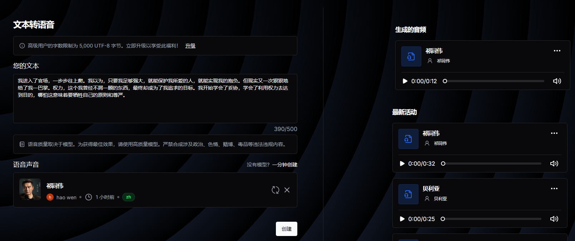Click the 0:00/0:25 time label
575x241 pixels.
click(422, 219)
